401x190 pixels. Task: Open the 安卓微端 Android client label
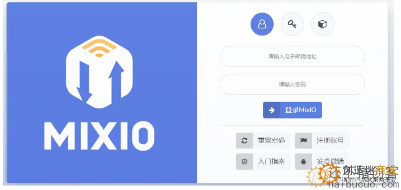point(330,162)
